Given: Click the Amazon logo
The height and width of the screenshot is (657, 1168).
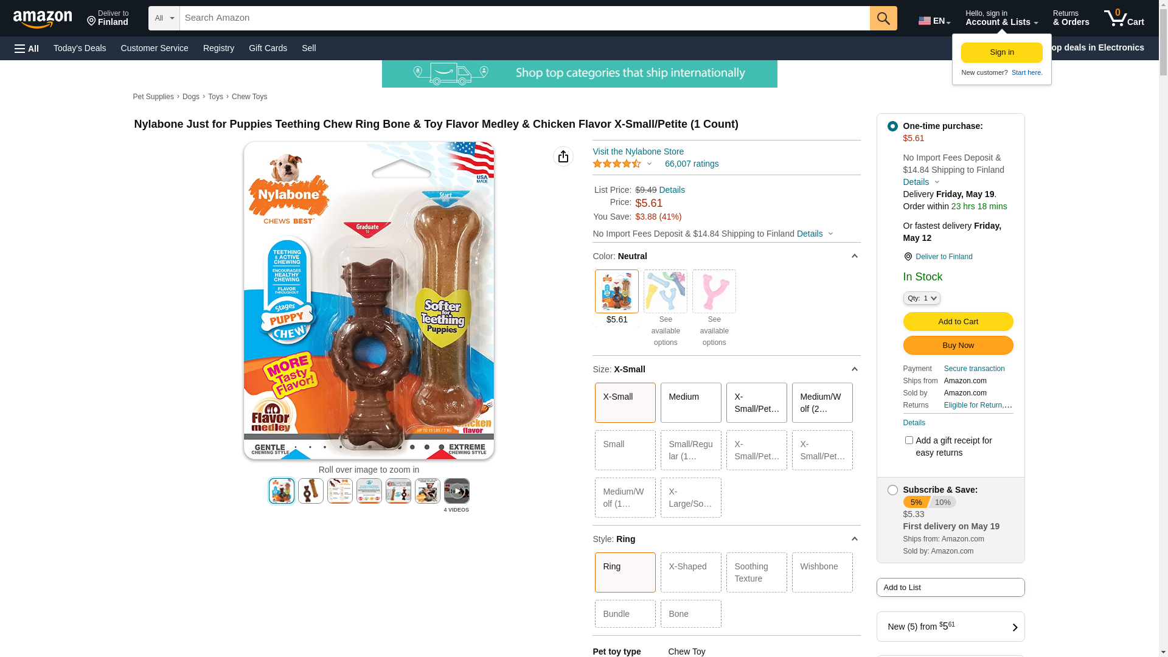Looking at the screenshot, I should 43,19.
